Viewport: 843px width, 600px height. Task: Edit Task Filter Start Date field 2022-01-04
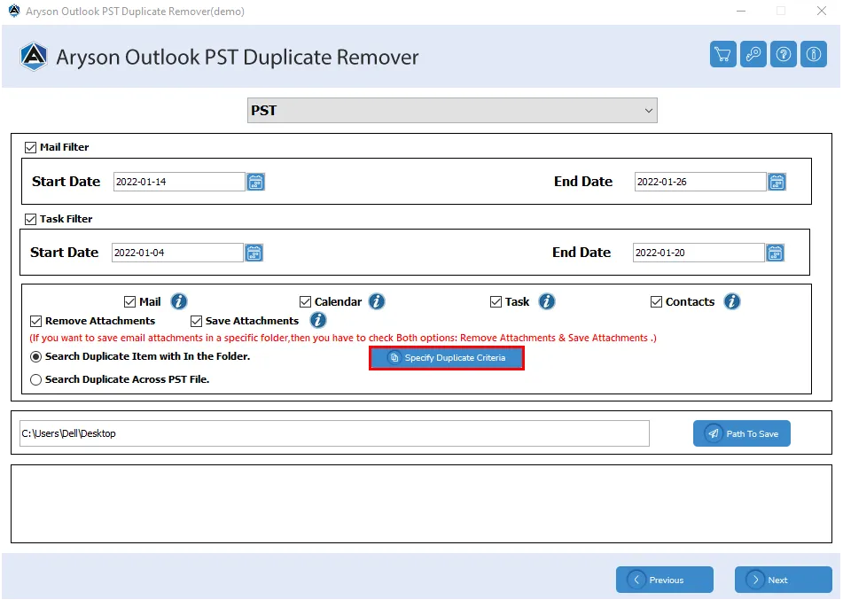[x=177, y=253]
